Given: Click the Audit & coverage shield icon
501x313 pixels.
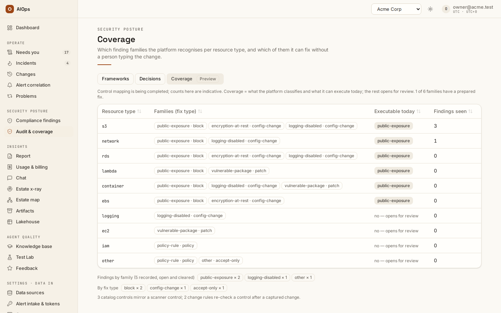Looking at the screenshot, I should coord(10,132).
